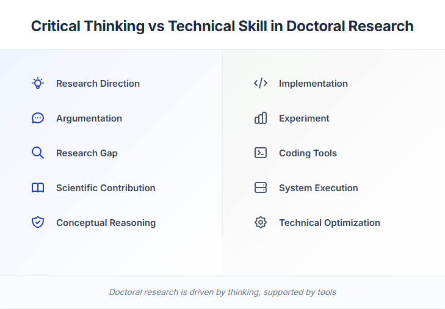Click the lightbulb icon beside Research Direction

38,84
